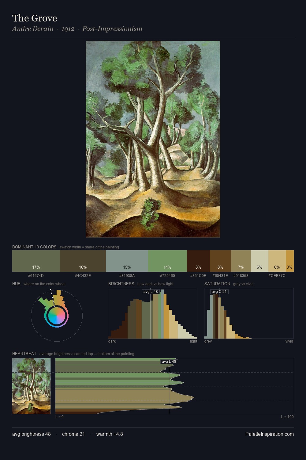Click the "HUE" section heading
This screenshot has height=460, width=306.
point(16,284)
